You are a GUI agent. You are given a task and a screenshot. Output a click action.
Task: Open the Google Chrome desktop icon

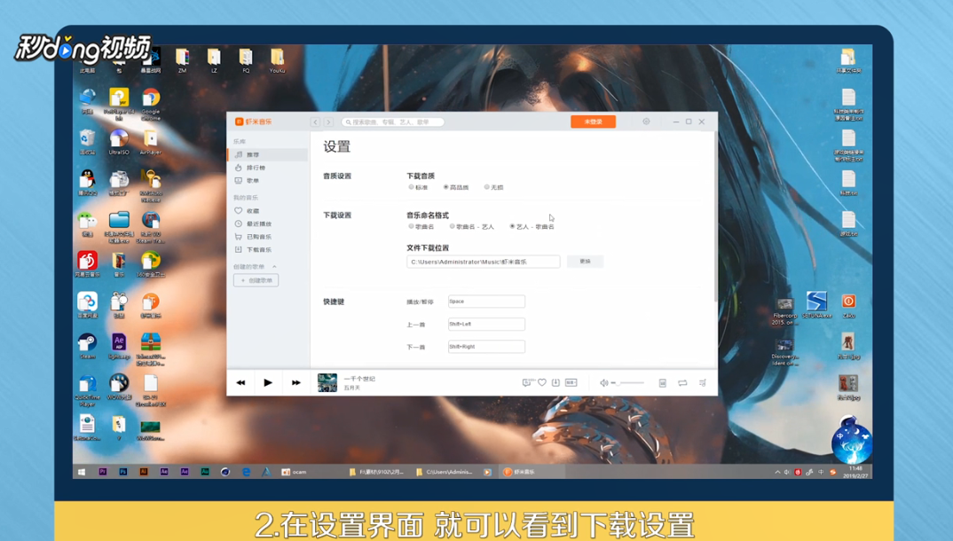click(x=151, y=103)
